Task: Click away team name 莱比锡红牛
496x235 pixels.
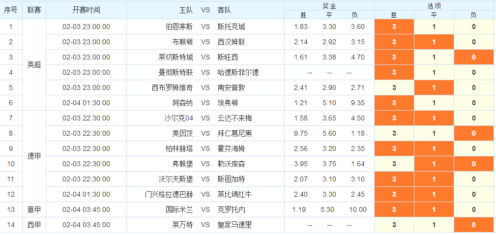Action: pos(234,194)
